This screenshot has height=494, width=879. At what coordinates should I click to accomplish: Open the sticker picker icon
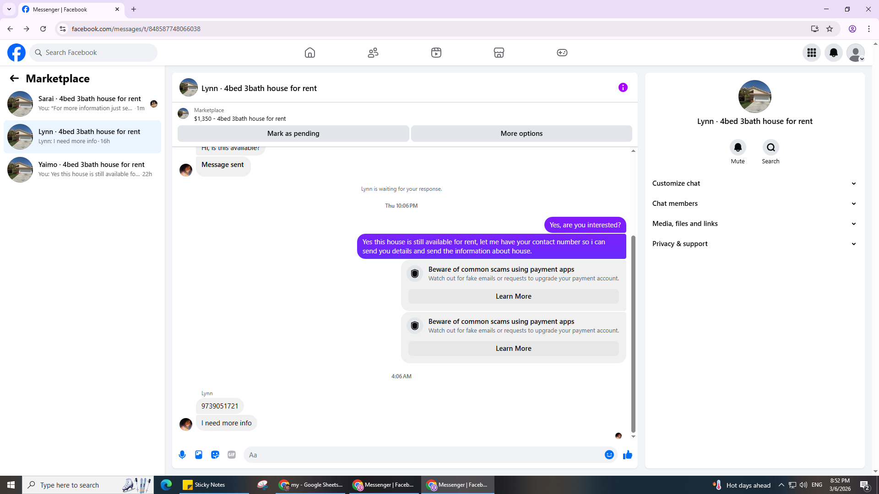215,455
